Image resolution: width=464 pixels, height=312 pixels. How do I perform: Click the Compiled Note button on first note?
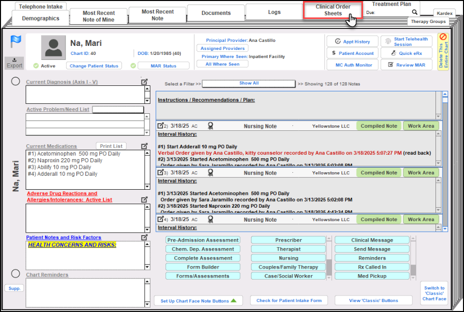coord(378,126)
